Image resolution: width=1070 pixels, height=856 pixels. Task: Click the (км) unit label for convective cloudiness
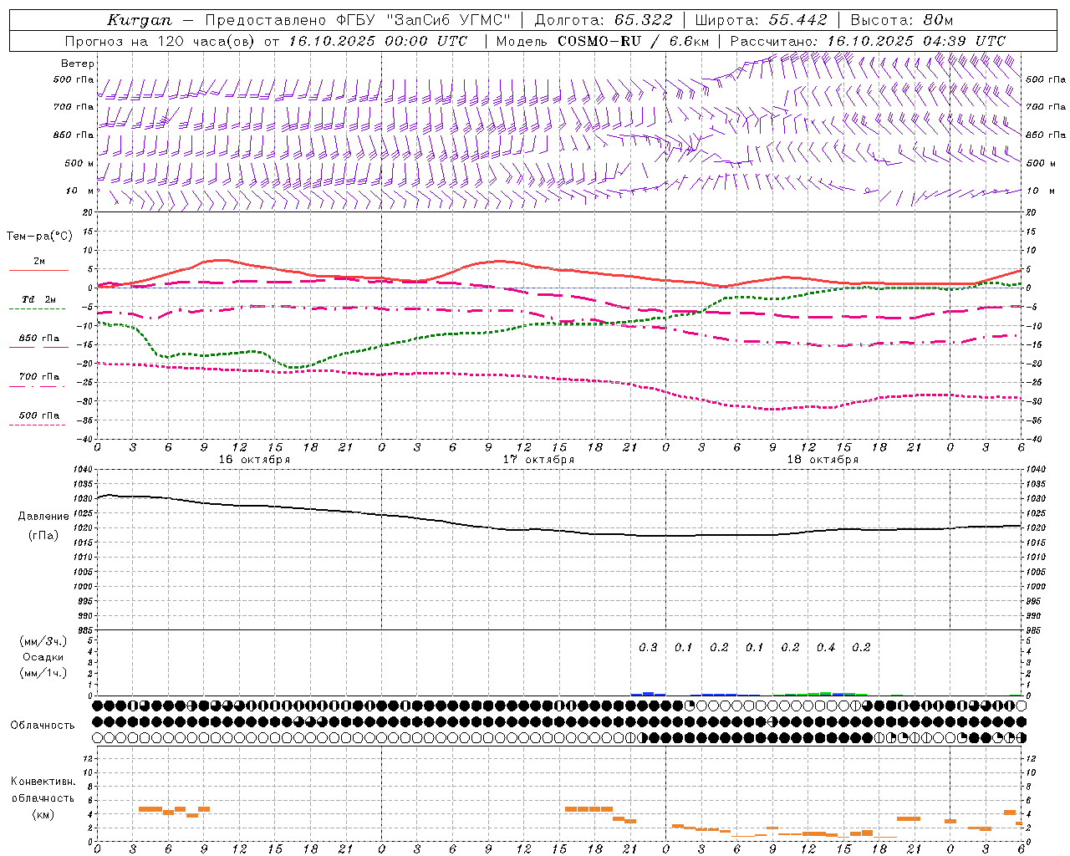click(43, 814)
